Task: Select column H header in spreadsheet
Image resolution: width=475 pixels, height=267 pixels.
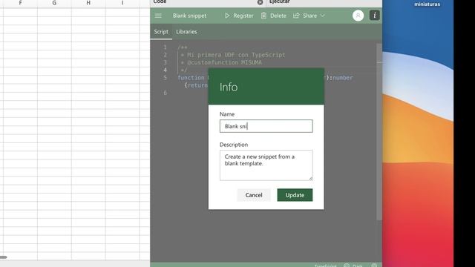Action: [x=88, y=3]
